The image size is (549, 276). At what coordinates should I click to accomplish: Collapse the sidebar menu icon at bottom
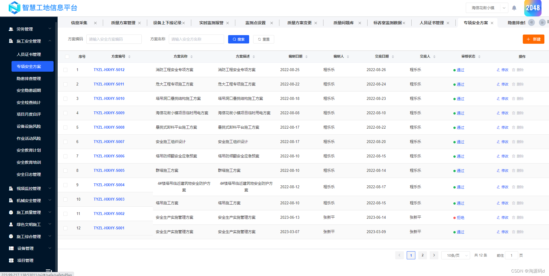click(49, 271)
